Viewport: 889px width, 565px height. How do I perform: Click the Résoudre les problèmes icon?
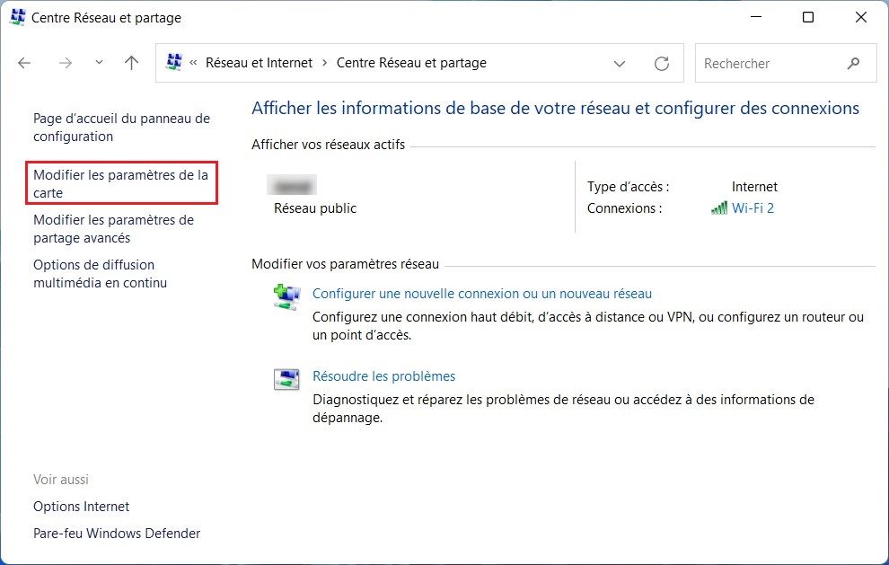tap(286, 379)
